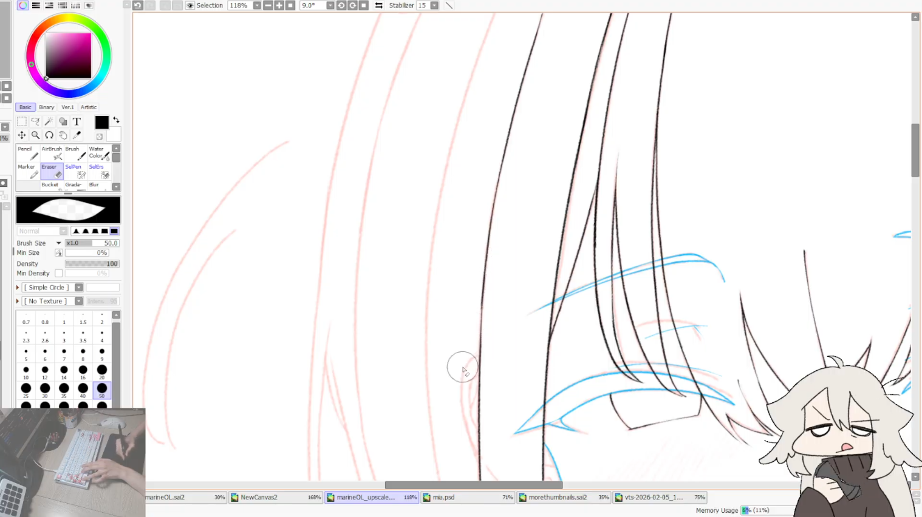Toggle the Selection visibility eye
This screenshot has width=922, height=517.
click(x=190, y=5)
